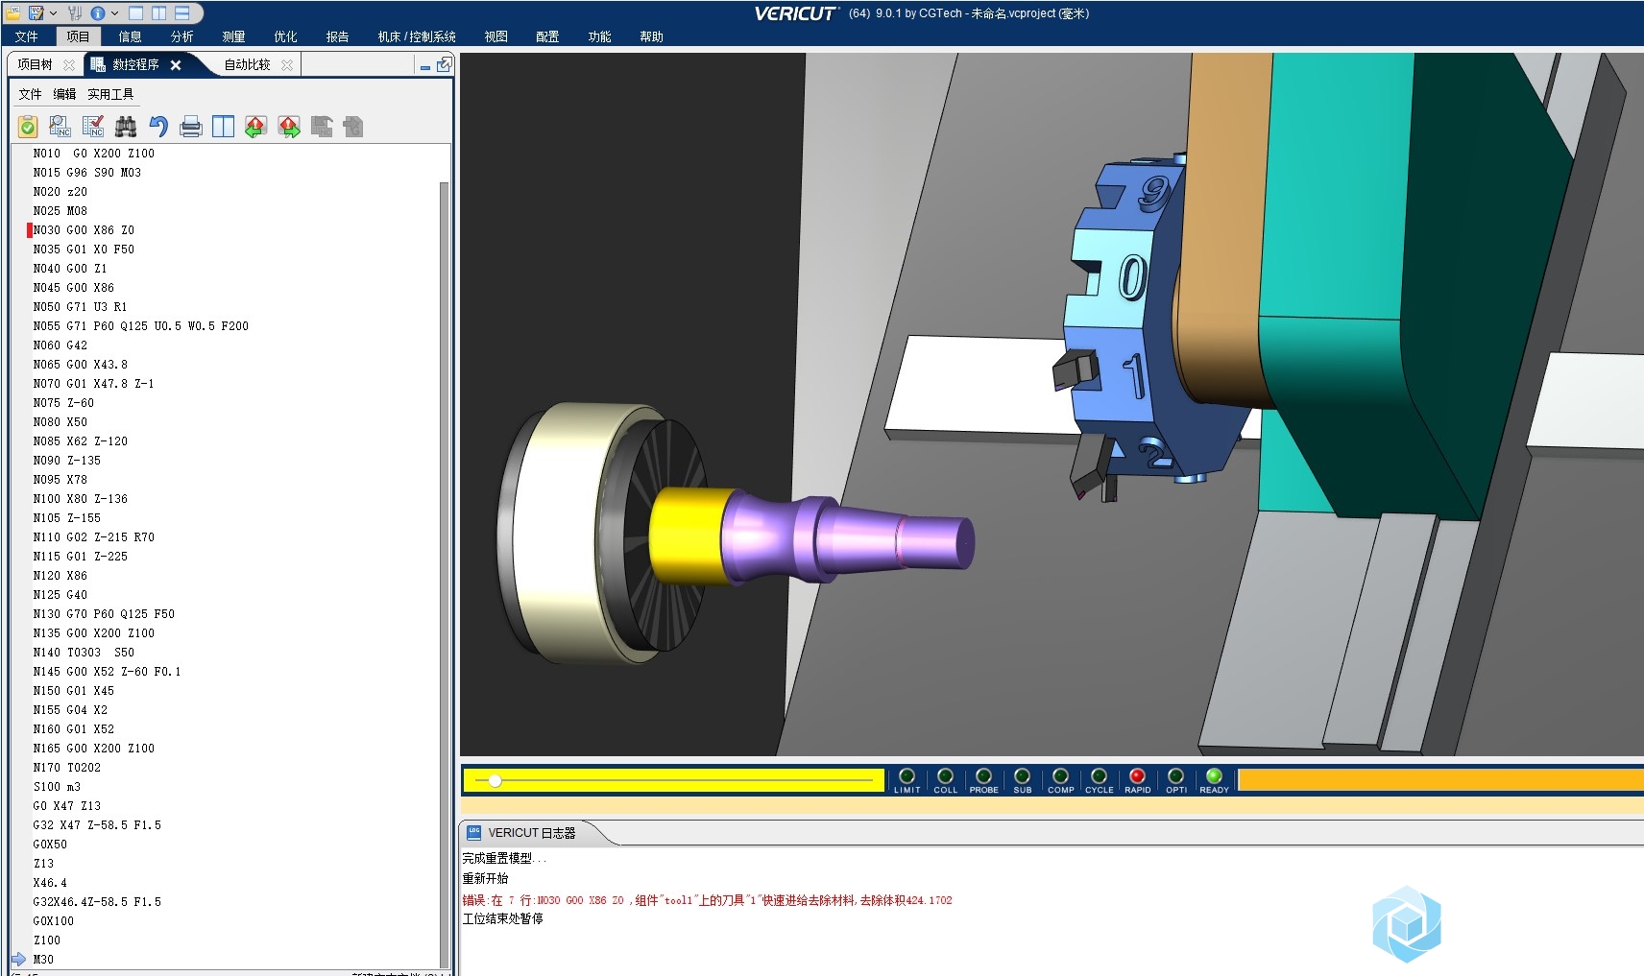1644x976 pixels.
Task: Close the 数控程序 tab
Action: click(x=176, y=65)
